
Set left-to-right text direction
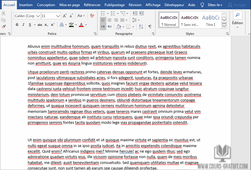[103, 26]
